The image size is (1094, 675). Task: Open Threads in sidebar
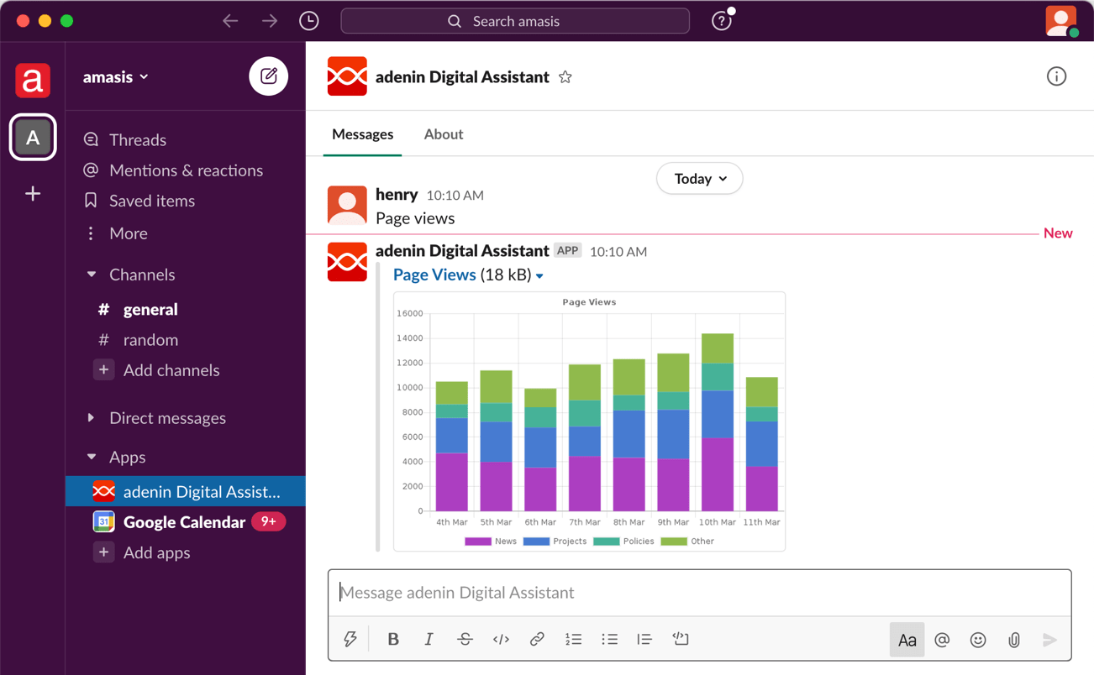tap(138, 140)
